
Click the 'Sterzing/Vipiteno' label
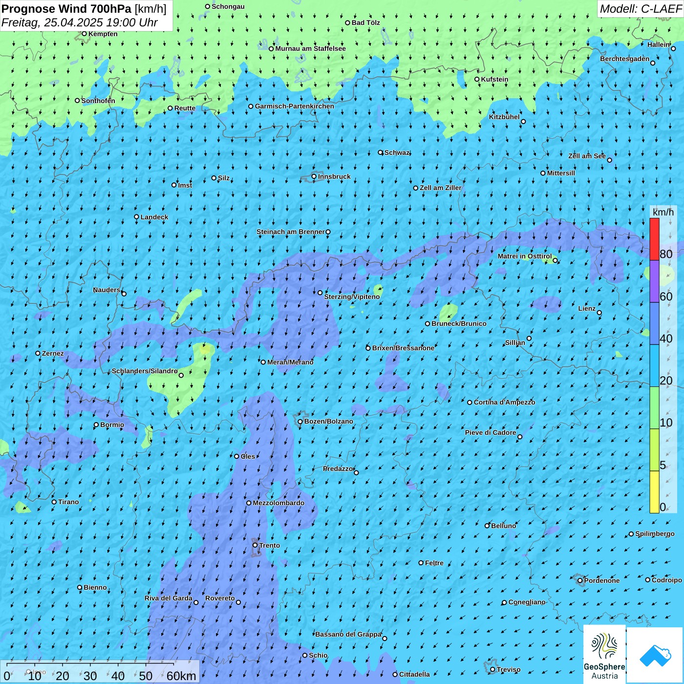(x=352, y=297)
